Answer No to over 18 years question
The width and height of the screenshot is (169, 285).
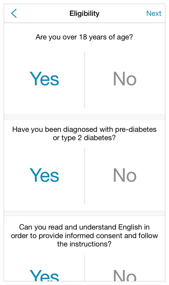[x=125, y=79]
